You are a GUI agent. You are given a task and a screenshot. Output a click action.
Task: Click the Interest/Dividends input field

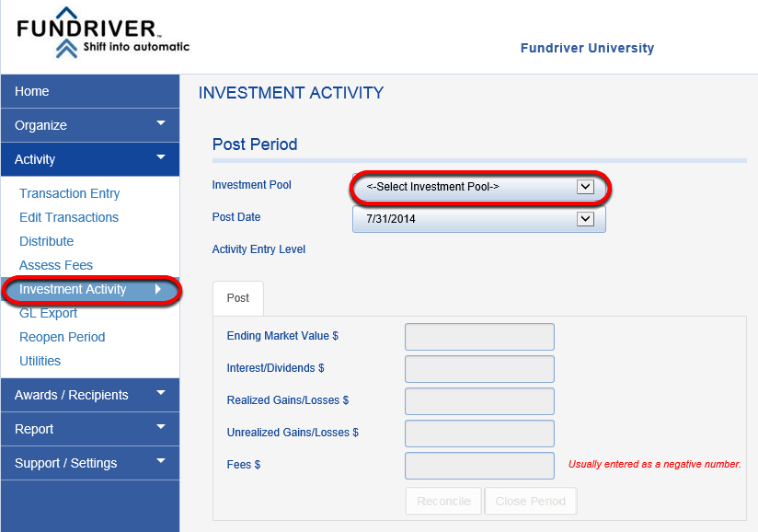(479, 369)
